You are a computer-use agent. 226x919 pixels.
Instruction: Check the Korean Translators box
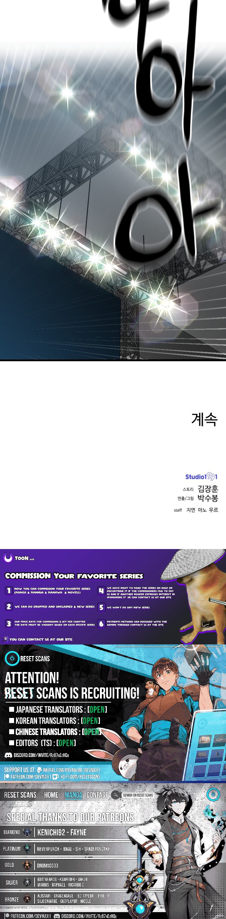pos(11,720)
